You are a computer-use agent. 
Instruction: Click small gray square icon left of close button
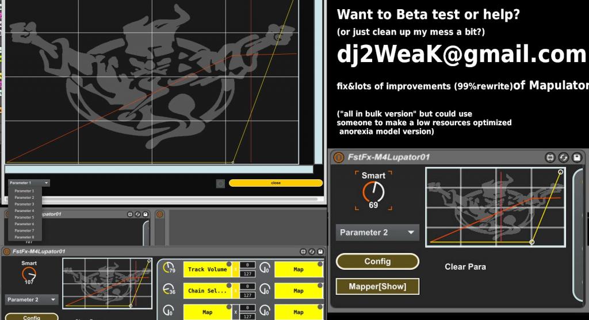click(x=220, y=183)
